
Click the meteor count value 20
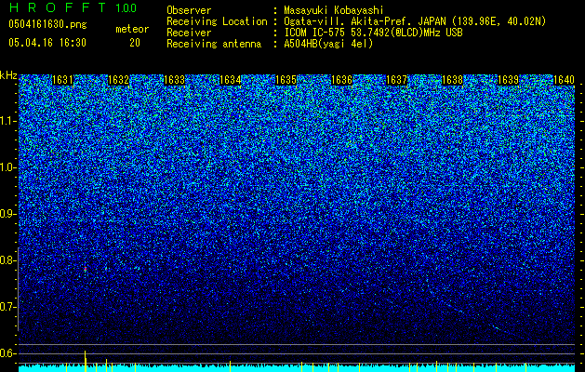pyautogui.click(x=135, y=43)
